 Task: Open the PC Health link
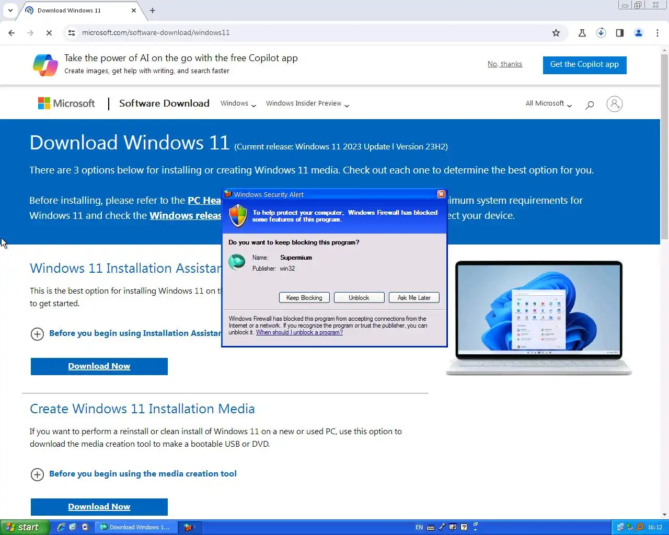[204, 201]
